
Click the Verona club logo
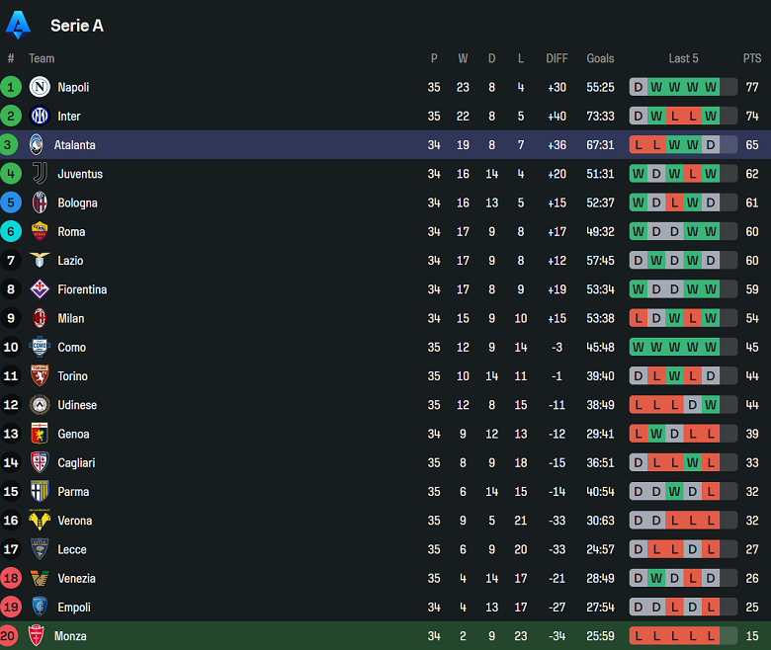pos(40,521)
